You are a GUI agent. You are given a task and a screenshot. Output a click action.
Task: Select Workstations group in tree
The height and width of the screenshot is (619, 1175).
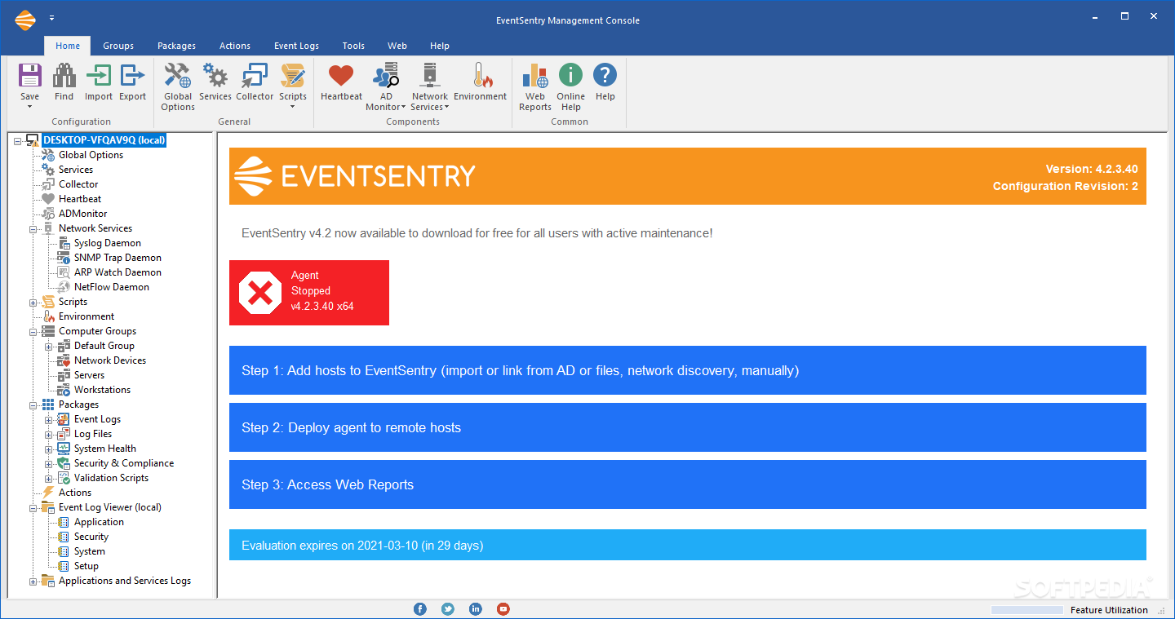102,390
